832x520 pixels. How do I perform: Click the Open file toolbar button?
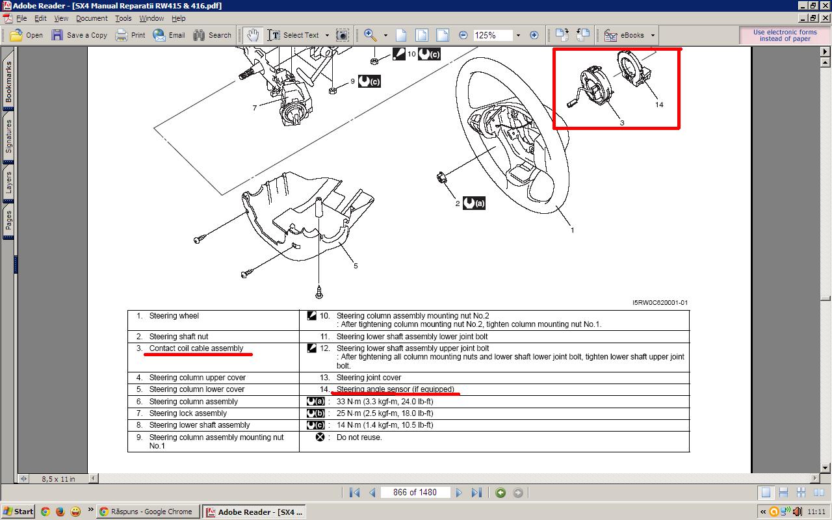pos(27,35)
